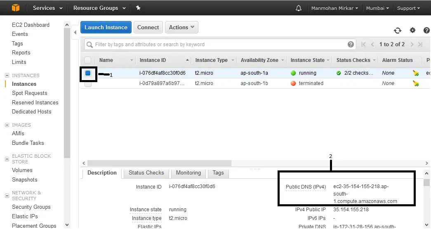Collapse the INSTANCES sidebar section
This screenshot has height=229, width=431.
[7, 76]
